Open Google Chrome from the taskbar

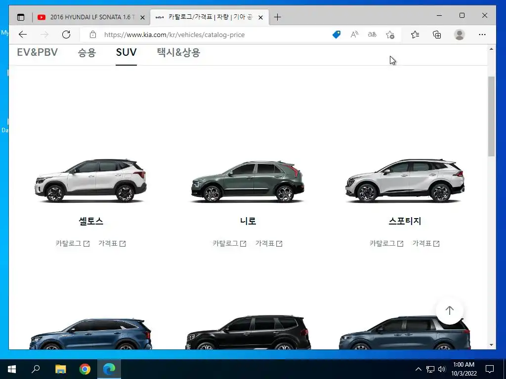point(85,369)
